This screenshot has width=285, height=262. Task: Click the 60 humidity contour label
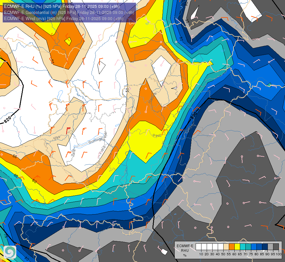tap(34, 181)
